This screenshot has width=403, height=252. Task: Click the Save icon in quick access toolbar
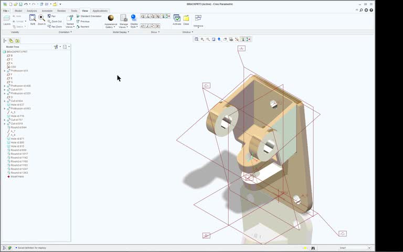tap(20, 4)
